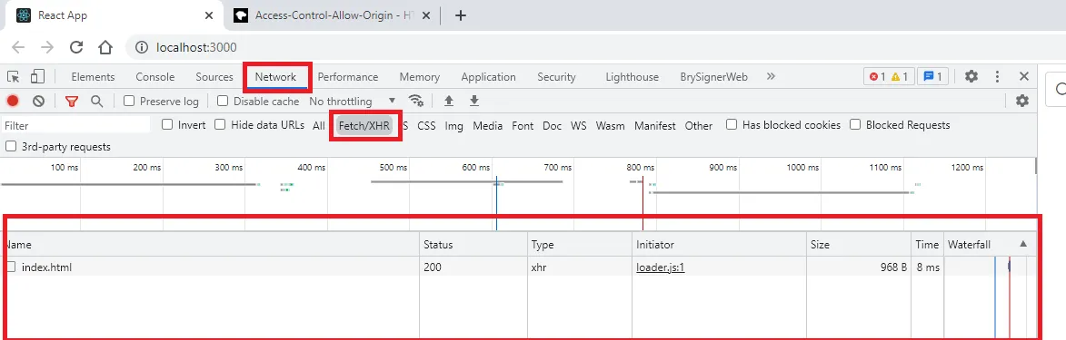
Task: Export HAR file with download arrow
Action: pos(474,102)
